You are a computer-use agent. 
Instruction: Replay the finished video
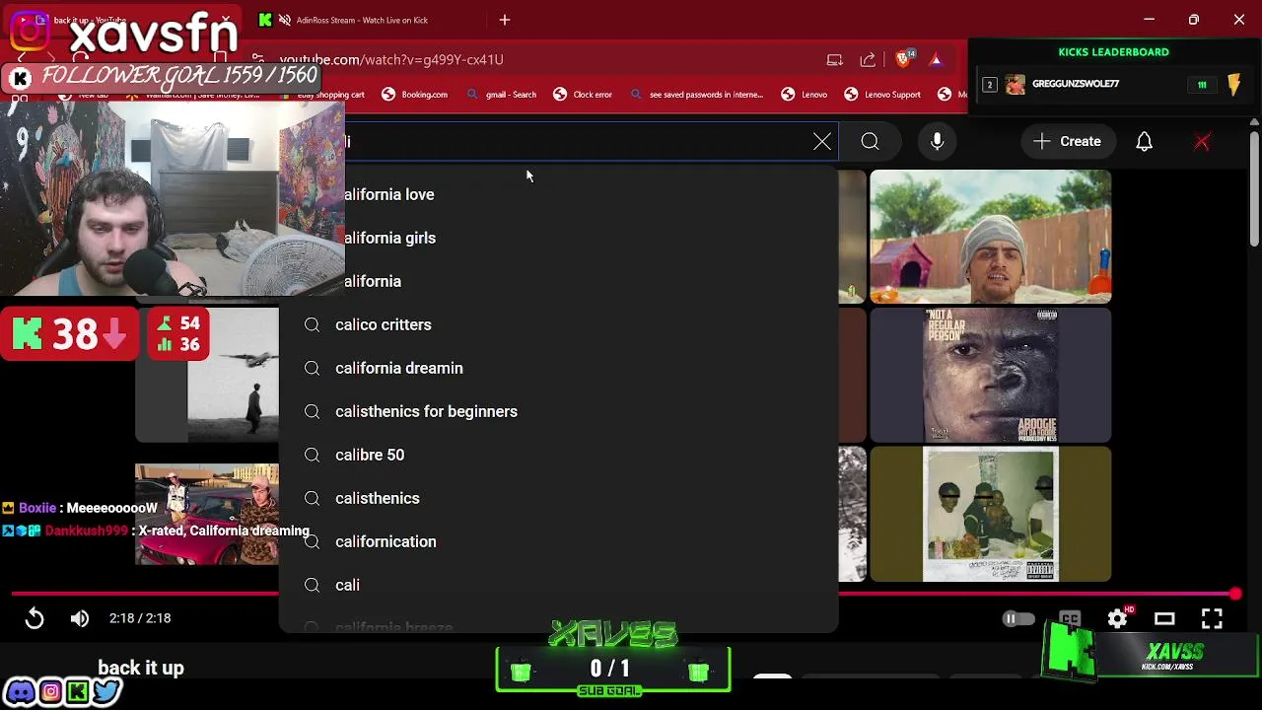[x=35, y=618]
